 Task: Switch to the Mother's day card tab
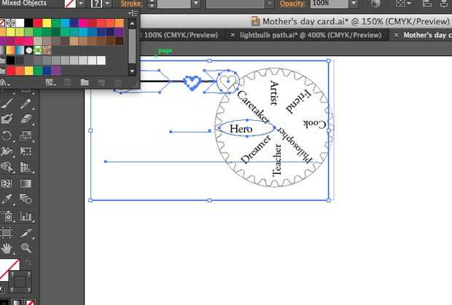click(x=422, y=35)
